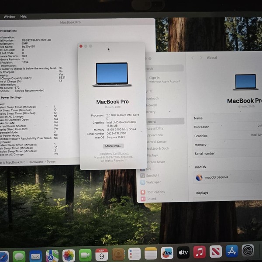Click the MacBook Pro laptop image in About window
The image size is (262, 262).
(112, 75)
